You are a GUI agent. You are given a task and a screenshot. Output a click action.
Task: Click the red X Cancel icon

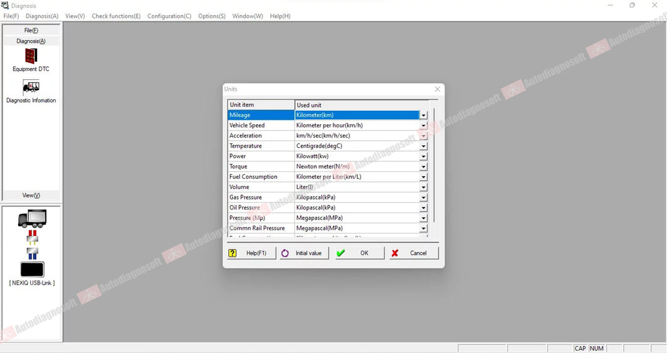click(x=395, y=253)
